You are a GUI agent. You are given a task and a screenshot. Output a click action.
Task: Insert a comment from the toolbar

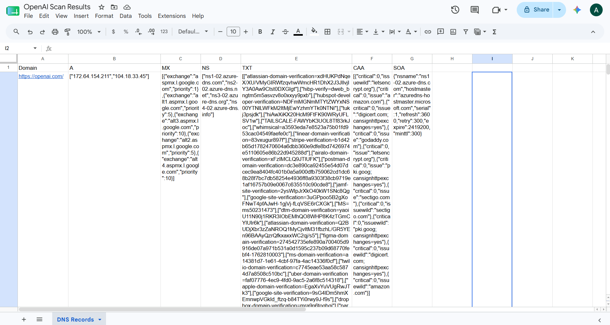tap(441, 32)
